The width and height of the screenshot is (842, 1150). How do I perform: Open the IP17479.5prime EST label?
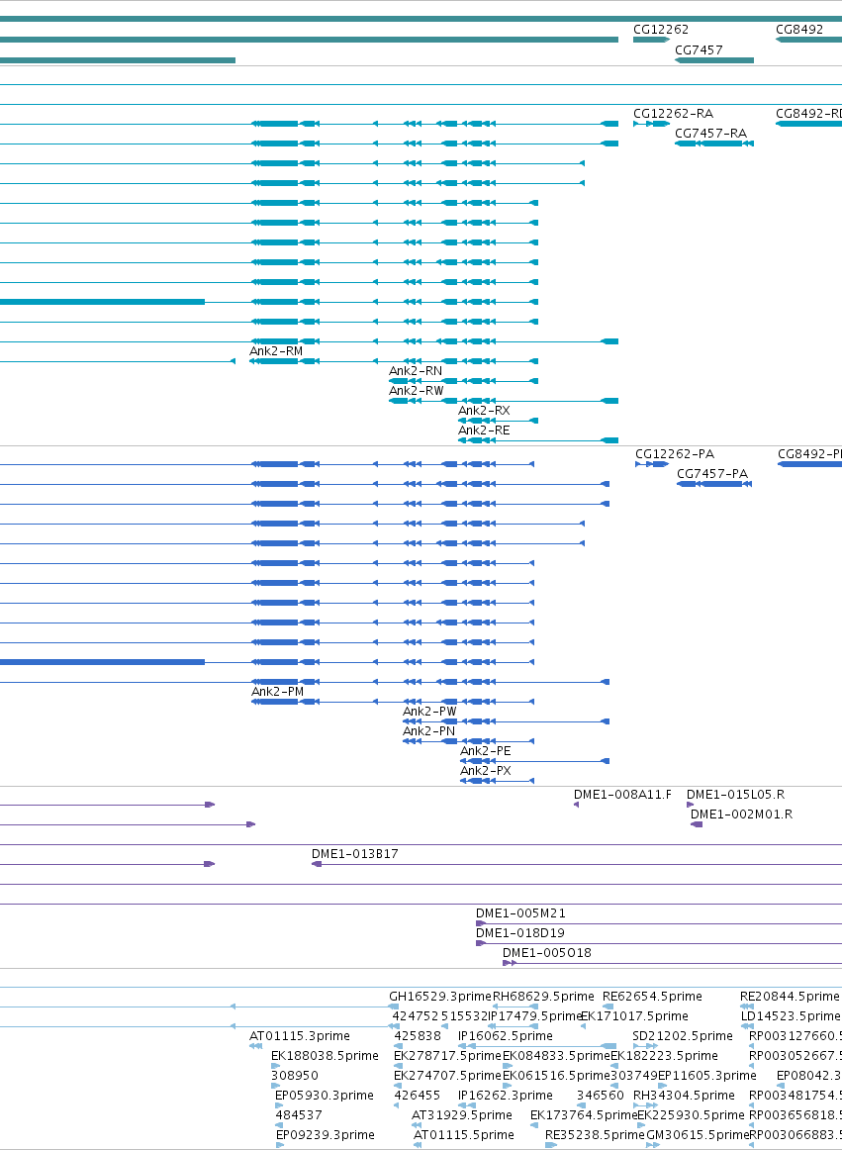pyautogui.click(x=534, y=1016)
